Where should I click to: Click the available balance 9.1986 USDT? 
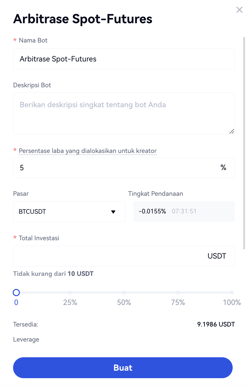tap(216, 325)
